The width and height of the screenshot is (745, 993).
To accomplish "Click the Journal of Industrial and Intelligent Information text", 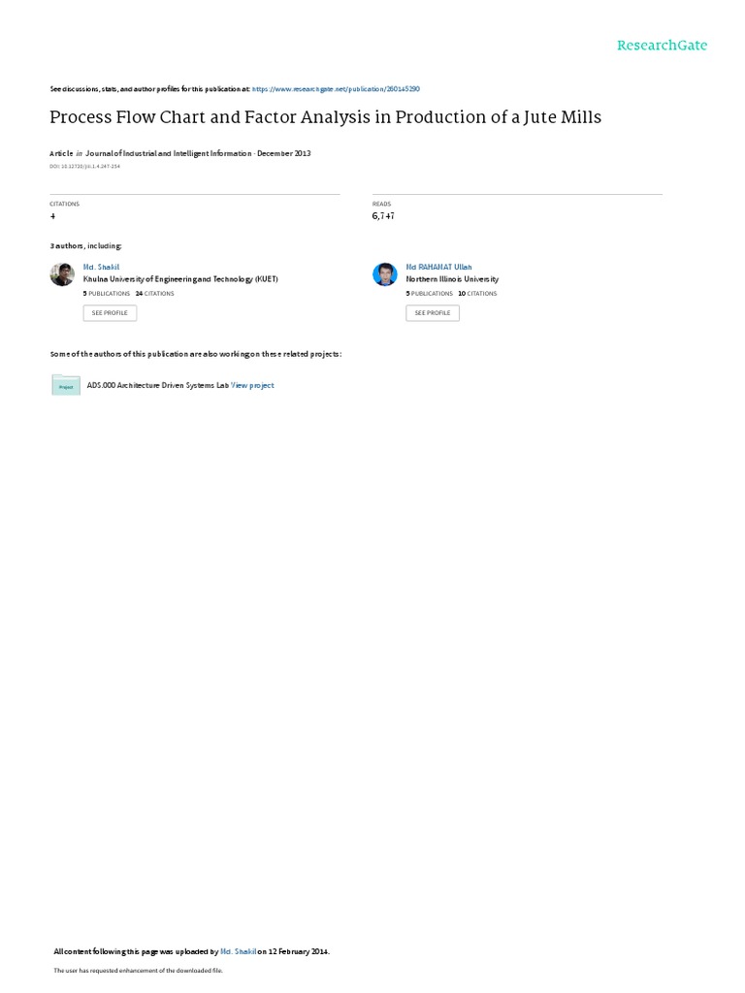I will coord(169,153).
